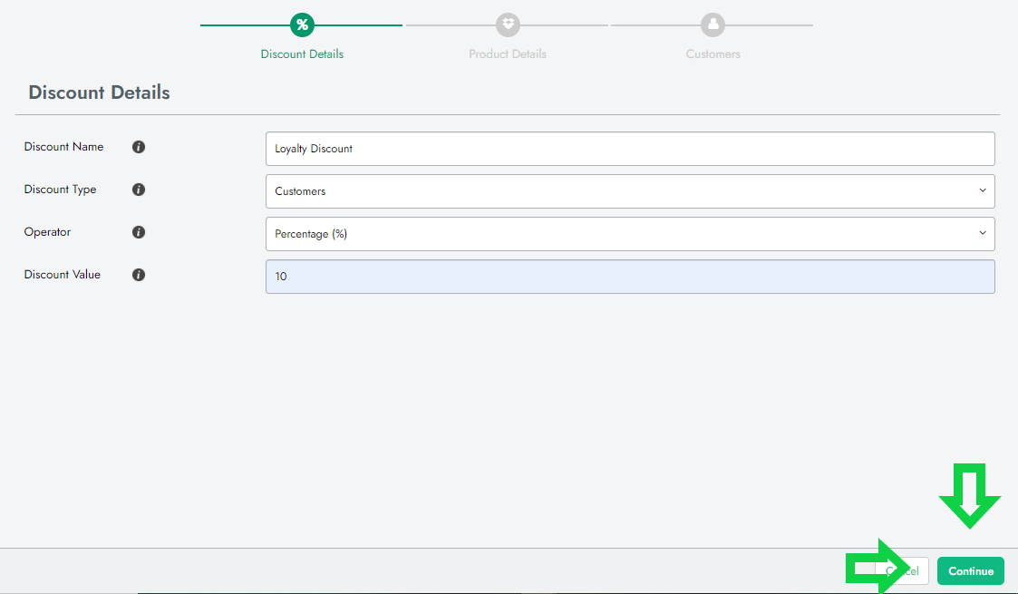Viewport: 1018px width, 594px height.
Task: Switch to the Customers step label
Action: [713, 54]
